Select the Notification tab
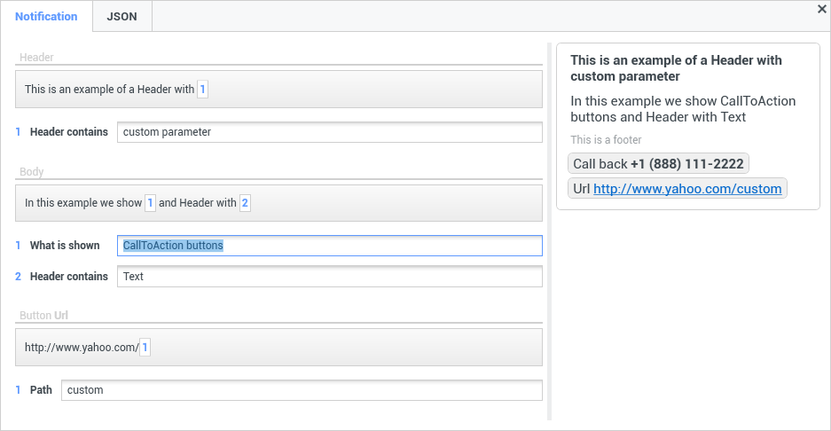This screenshot has height=431, width=831. (x=46, y=17)
